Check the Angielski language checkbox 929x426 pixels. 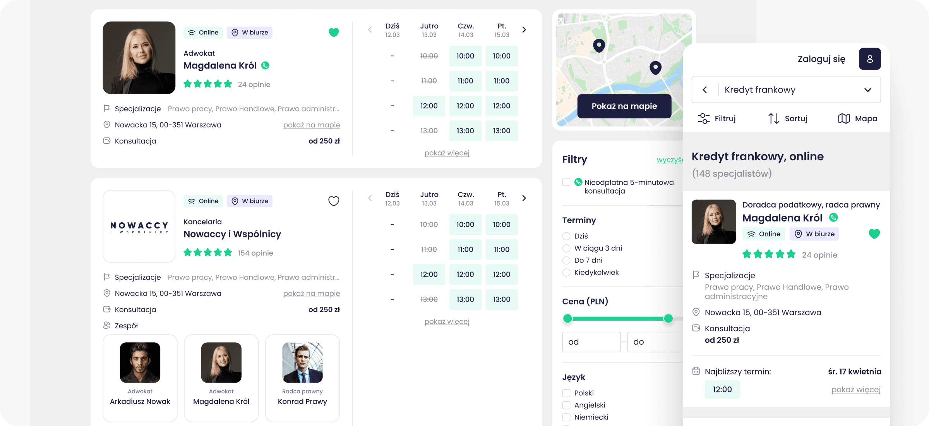click(x=566, y=405)
